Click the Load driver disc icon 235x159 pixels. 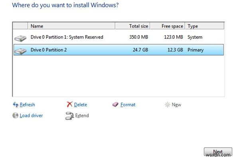[15, 115]
